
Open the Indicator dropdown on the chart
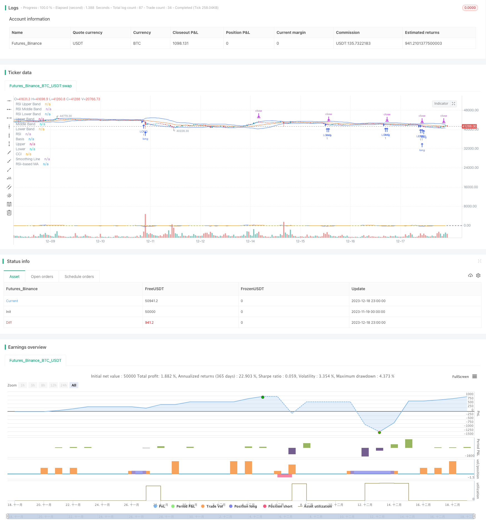click(441, 104)
